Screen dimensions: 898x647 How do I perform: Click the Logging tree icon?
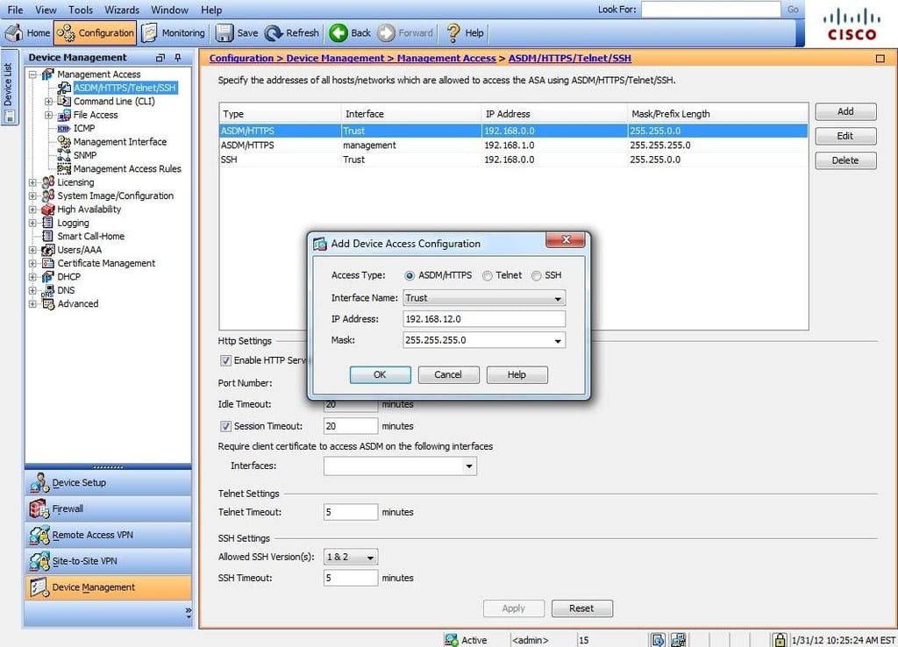coord(48,223)
